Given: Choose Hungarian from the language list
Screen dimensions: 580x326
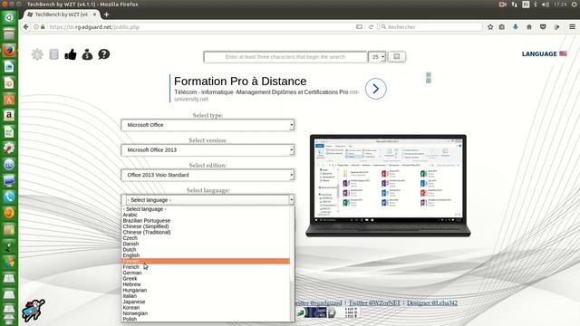Looking at the screenshot, I should tap(206, 290).
